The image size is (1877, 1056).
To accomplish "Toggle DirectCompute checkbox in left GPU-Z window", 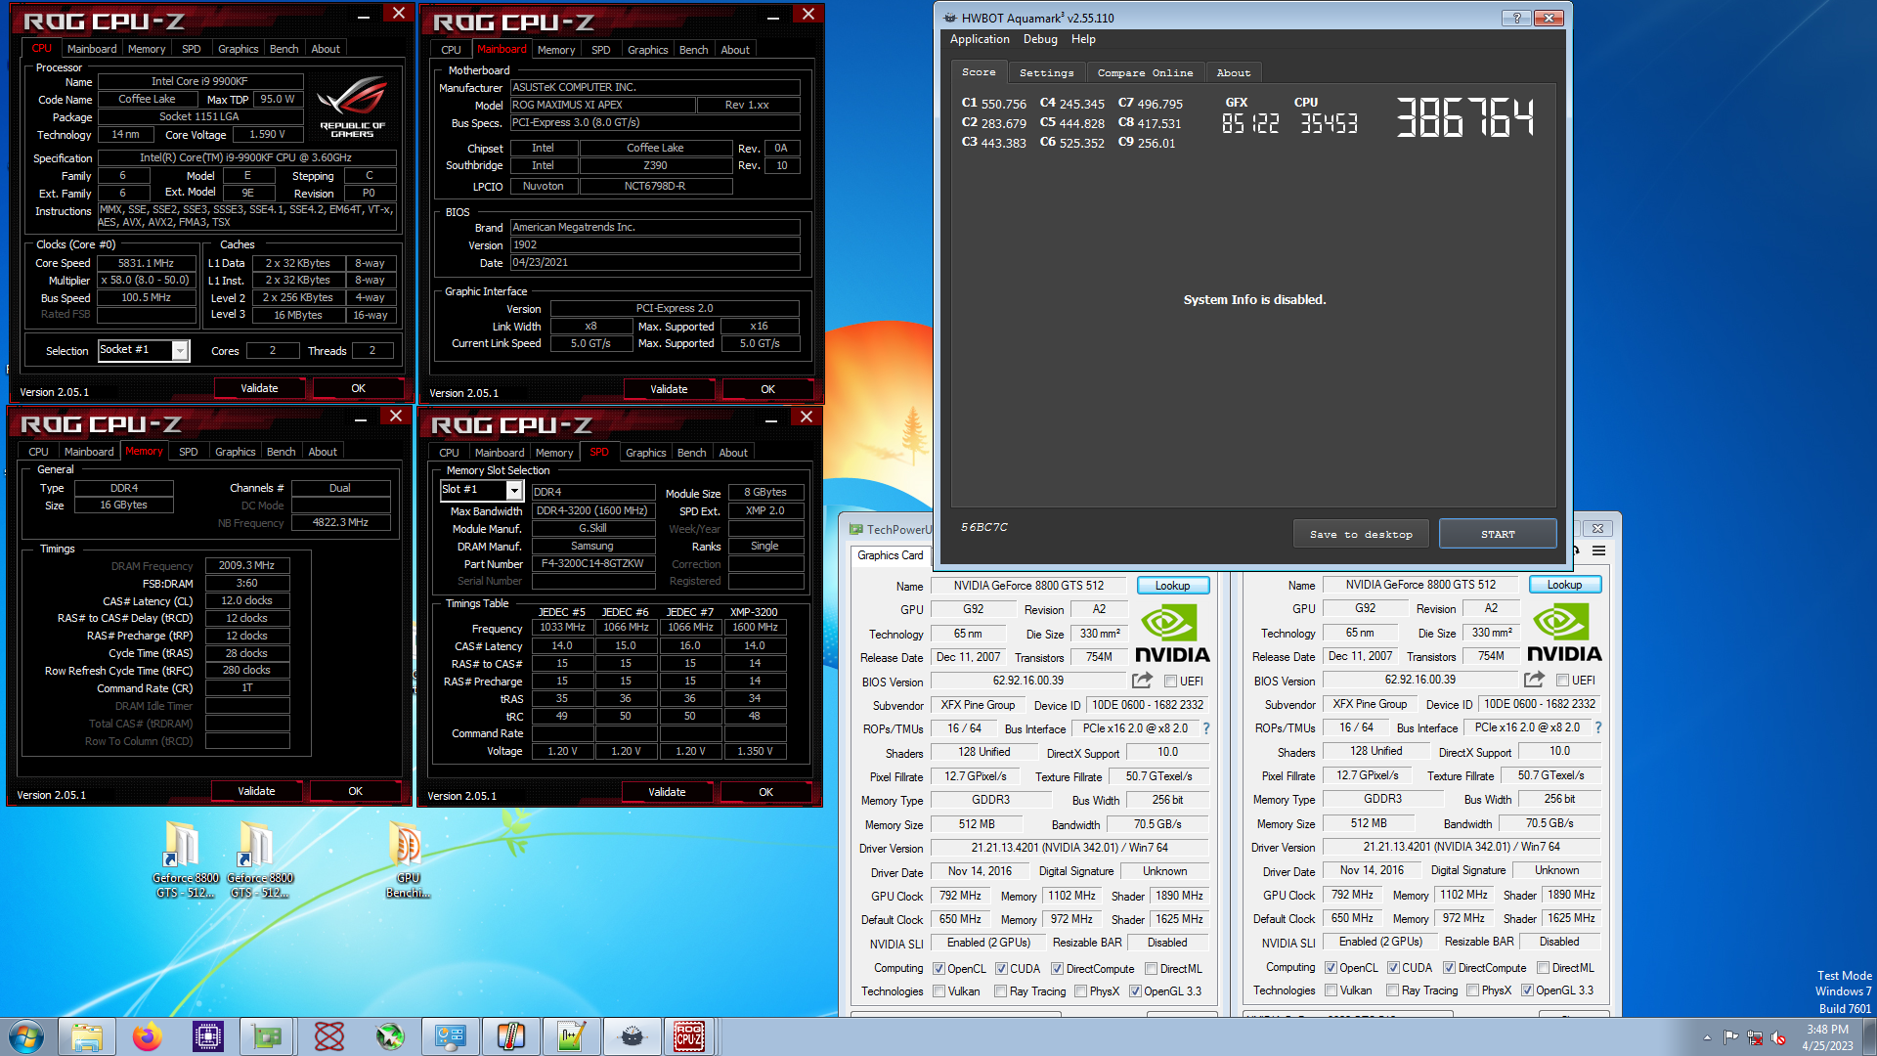I will point(1057,969).
